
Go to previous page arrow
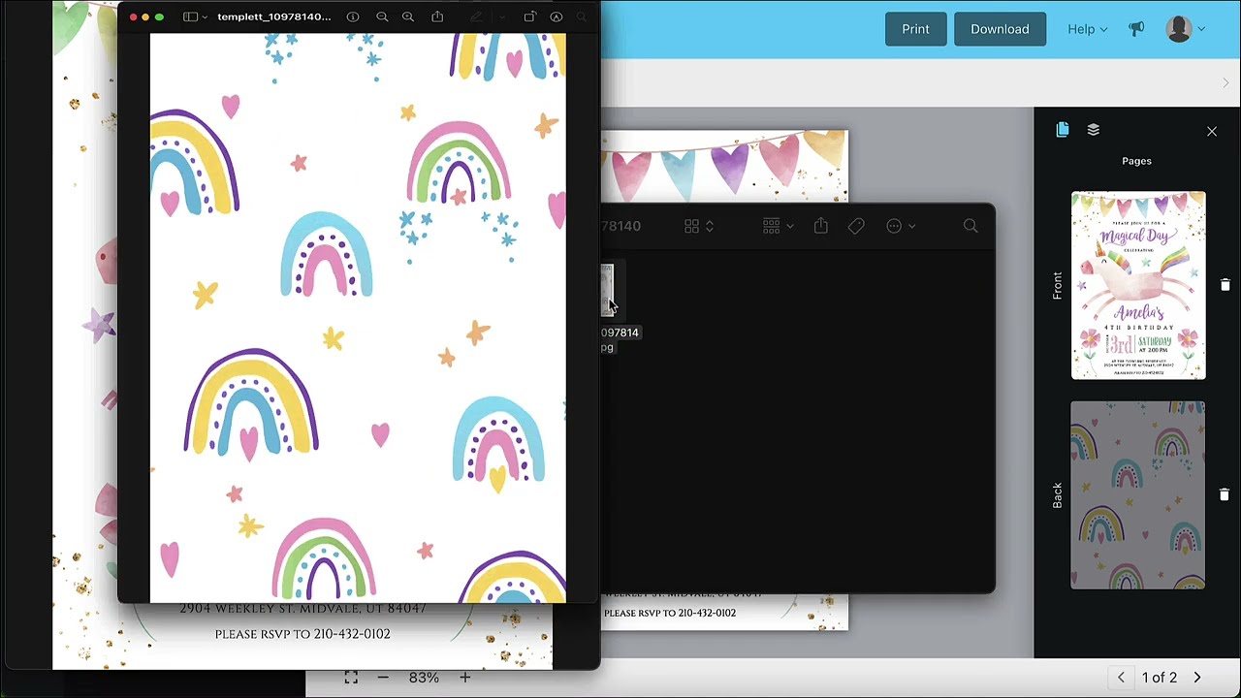coord(1121,678)
